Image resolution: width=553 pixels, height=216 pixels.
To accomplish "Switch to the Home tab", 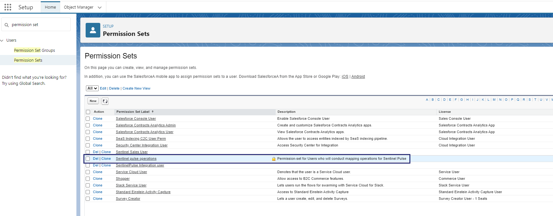I will [x=50, y=7].
